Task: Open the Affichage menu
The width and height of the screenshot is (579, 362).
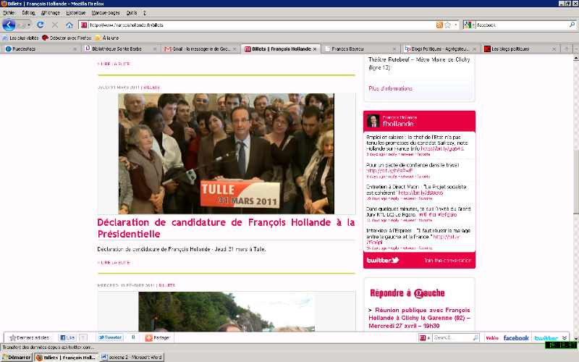Action: 51,12
